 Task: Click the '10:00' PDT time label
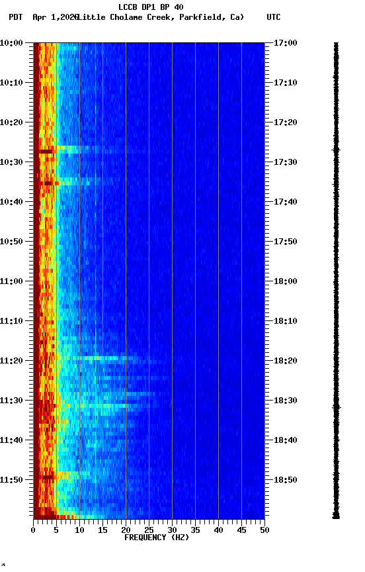pyautogui.click(x=11, y=43)
